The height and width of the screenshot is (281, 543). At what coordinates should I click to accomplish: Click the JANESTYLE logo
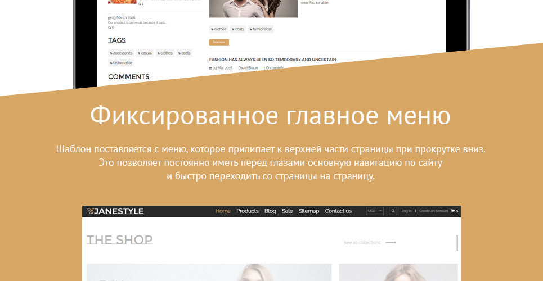(115, 211)
